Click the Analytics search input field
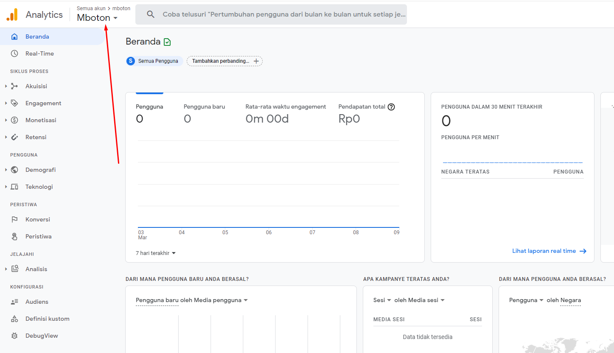Image resolution: width=614 pixels, height=353 pixels. [283, 14]
